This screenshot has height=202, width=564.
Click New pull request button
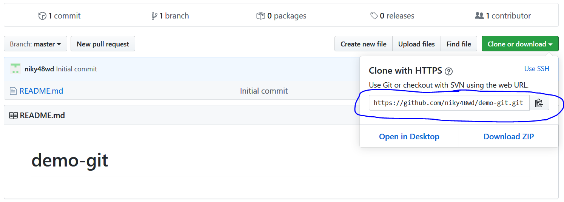[x=103, y=44]
